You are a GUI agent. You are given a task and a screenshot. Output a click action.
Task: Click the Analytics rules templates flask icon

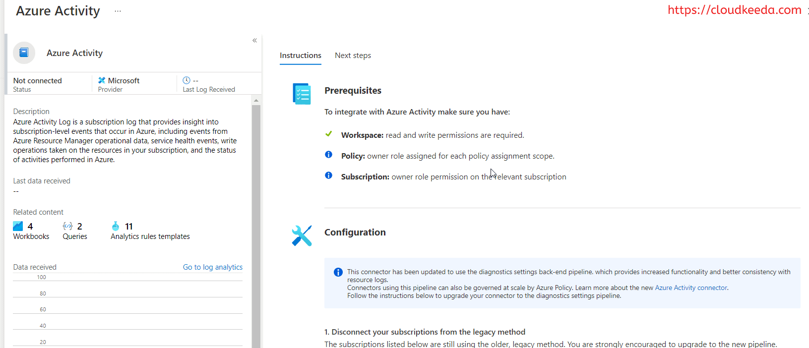pyautogui.click(x=116, y=226)
